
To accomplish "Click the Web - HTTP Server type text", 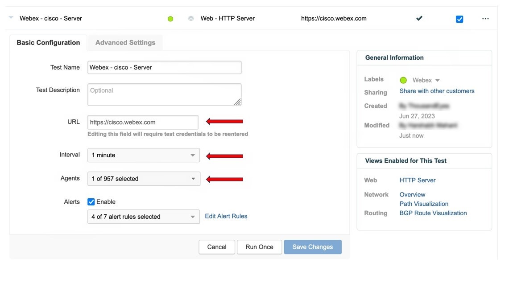I will (228, 18).
